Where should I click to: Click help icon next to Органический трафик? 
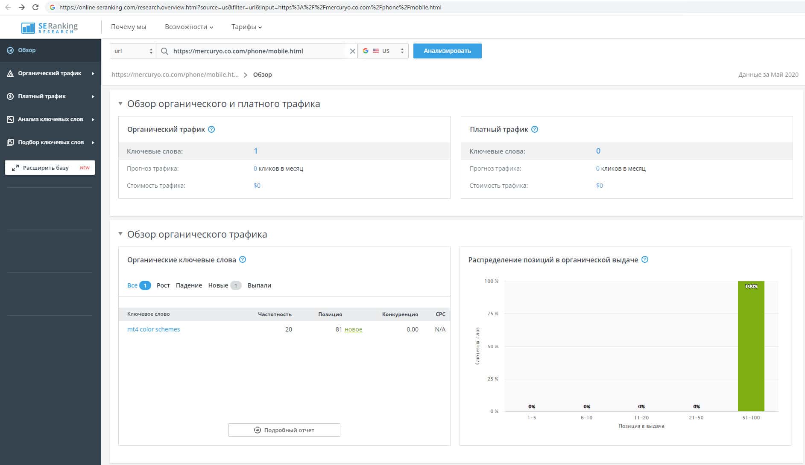(211, 129)
